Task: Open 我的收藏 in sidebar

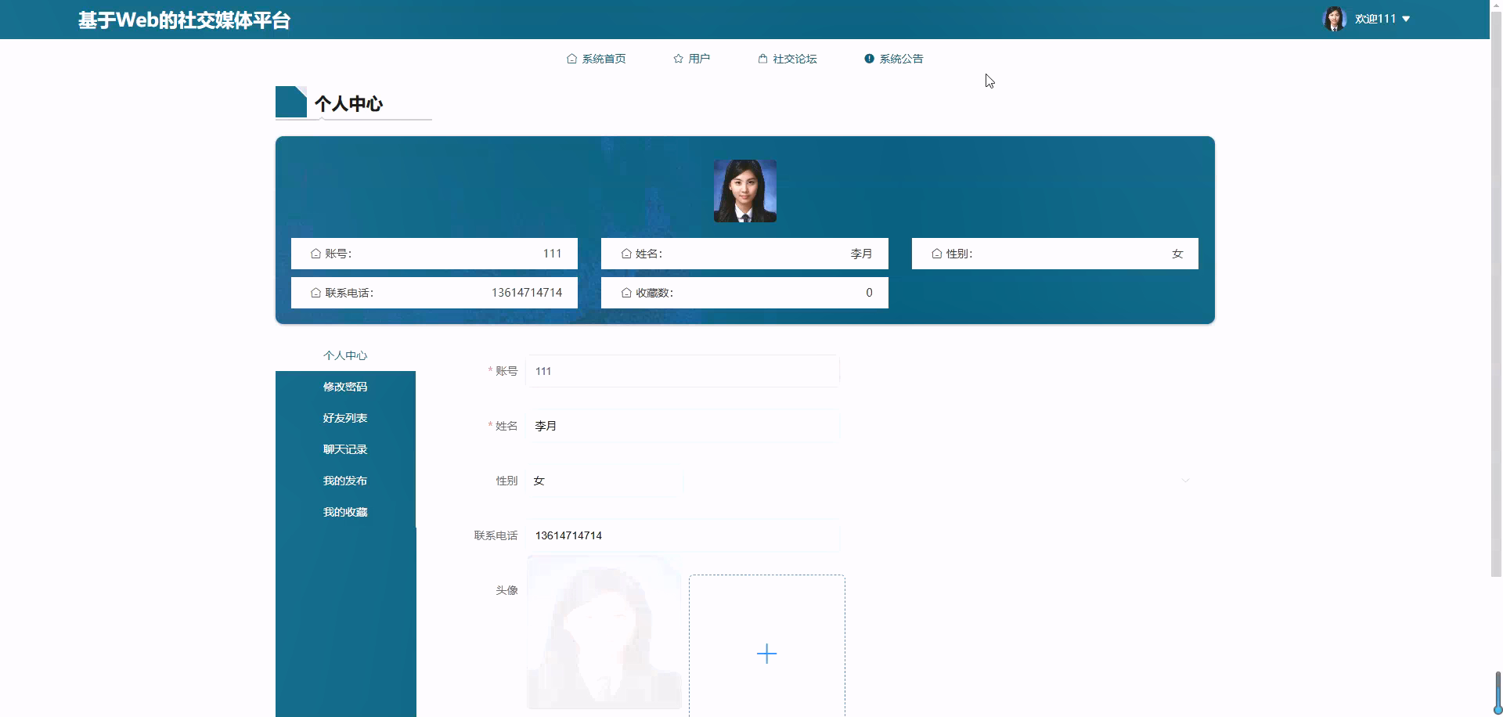Action: (345, 512)
